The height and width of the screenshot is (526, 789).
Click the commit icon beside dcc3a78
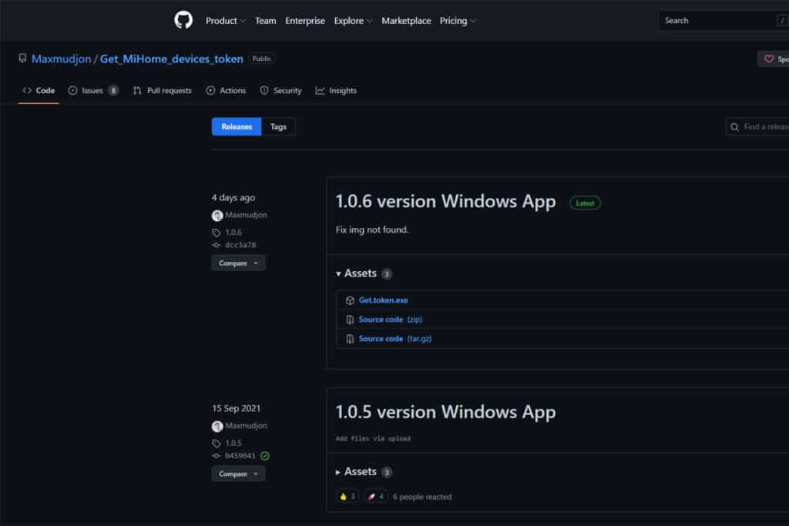(217, 245)
